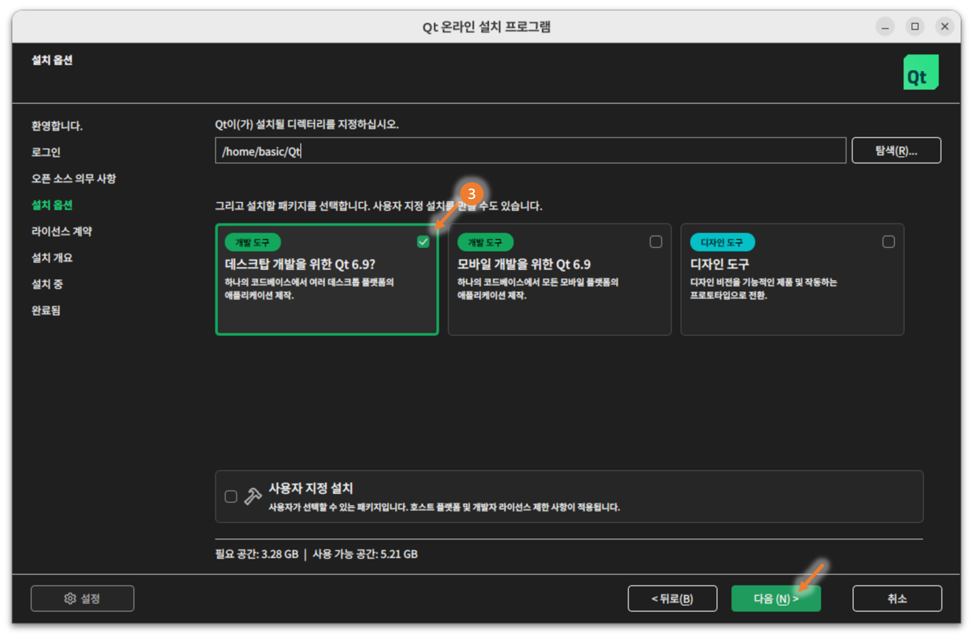Click the hammer icon for custom installation
973x638 pixels.
(x=253, y=496)
